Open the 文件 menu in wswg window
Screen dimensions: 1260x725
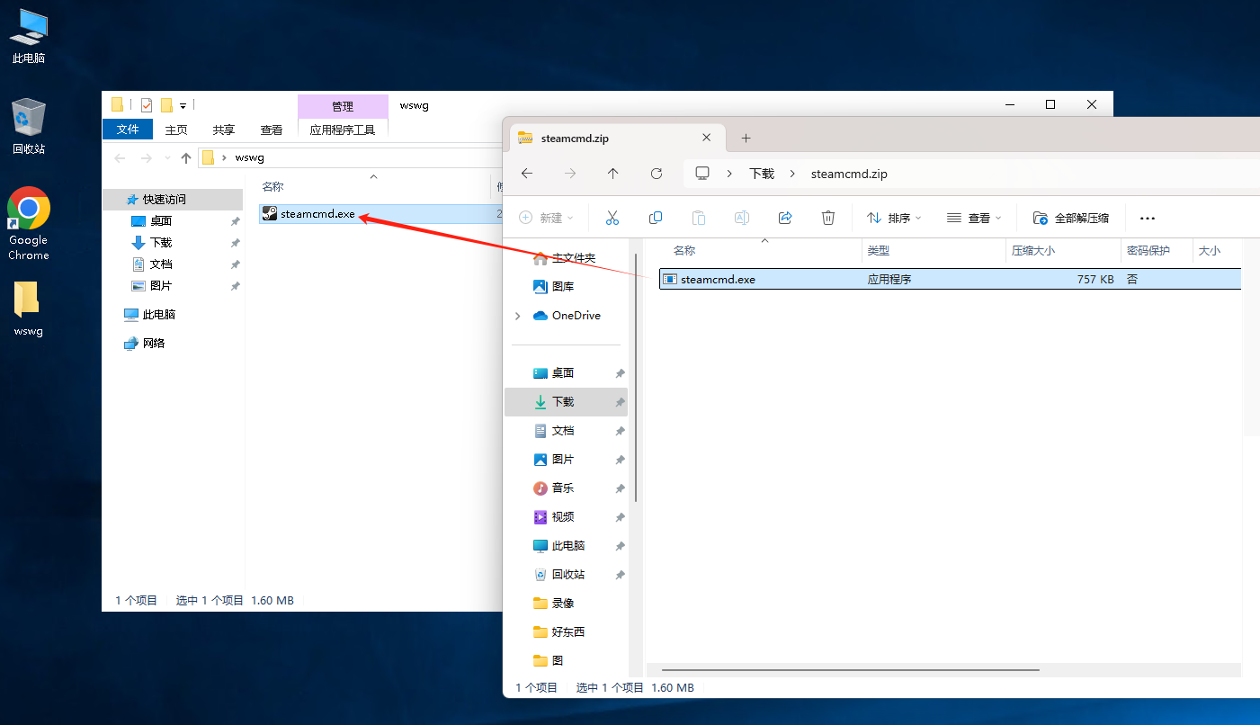(128, 130)
